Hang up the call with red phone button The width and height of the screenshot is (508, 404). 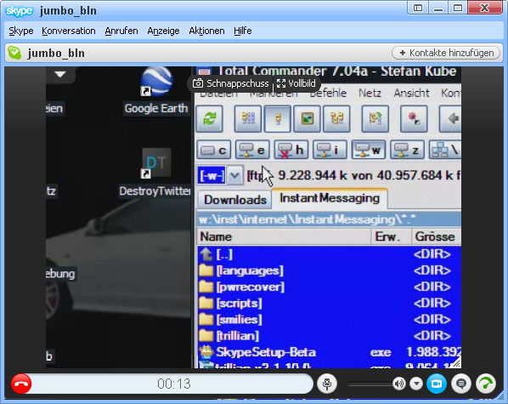[21, 384]
